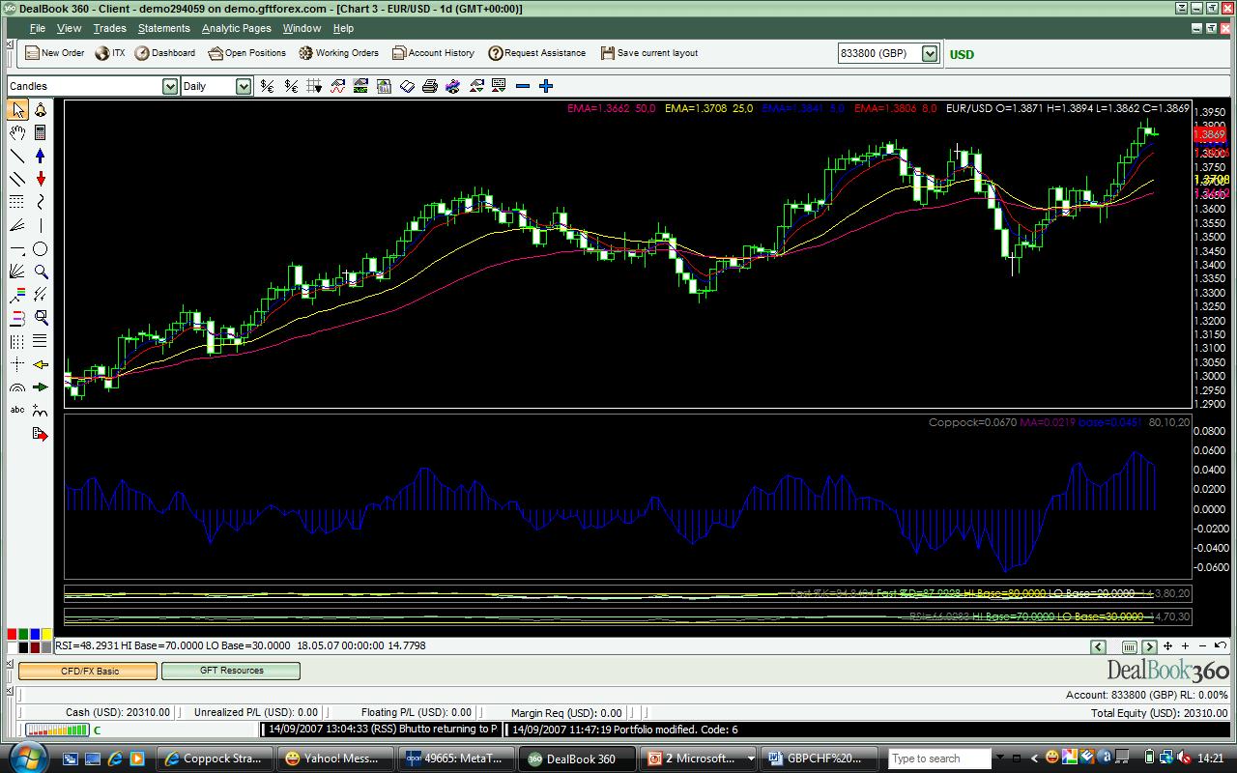This screenshot has height=773, width=1237.
Task: Click the red wavy indicator icon
Action: click(337, 86)
